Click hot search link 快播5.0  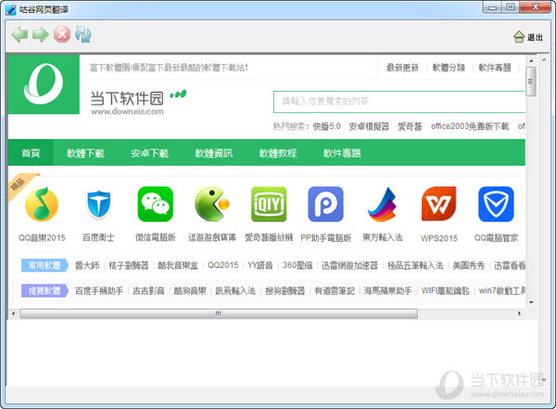click(327, 126)
